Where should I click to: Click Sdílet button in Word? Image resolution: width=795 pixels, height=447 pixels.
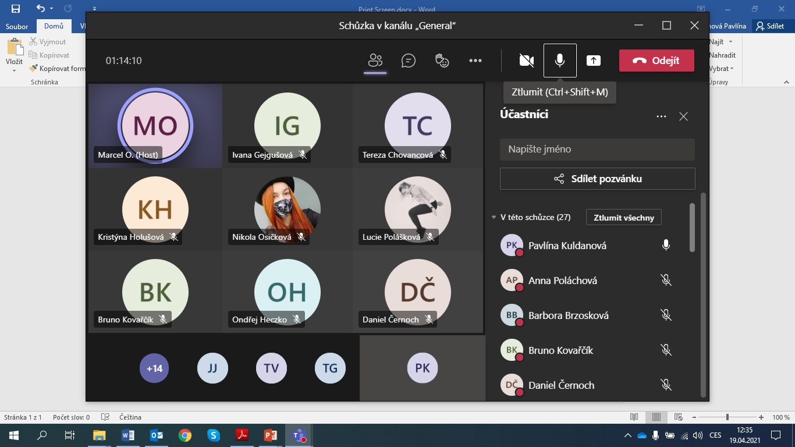point(769,26)
